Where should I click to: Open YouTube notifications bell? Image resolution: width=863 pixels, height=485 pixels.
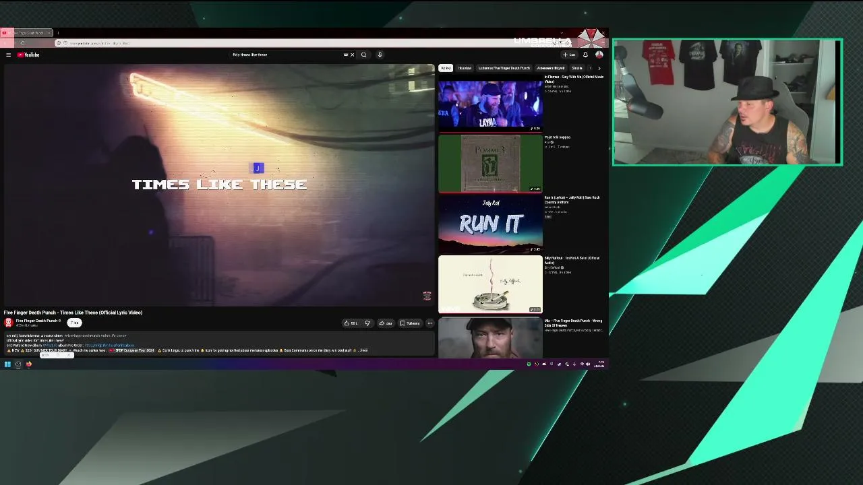(x=585, y=55)
